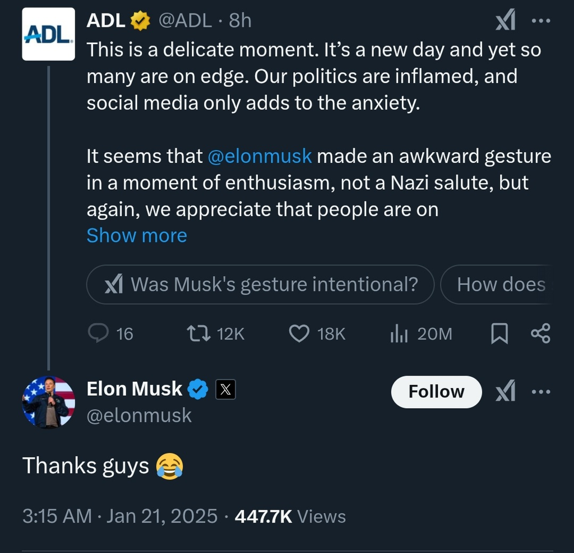Click the X affiliation badge beside Elon Musk
Viewport: 574px width, 553px height.
(225, 390)
